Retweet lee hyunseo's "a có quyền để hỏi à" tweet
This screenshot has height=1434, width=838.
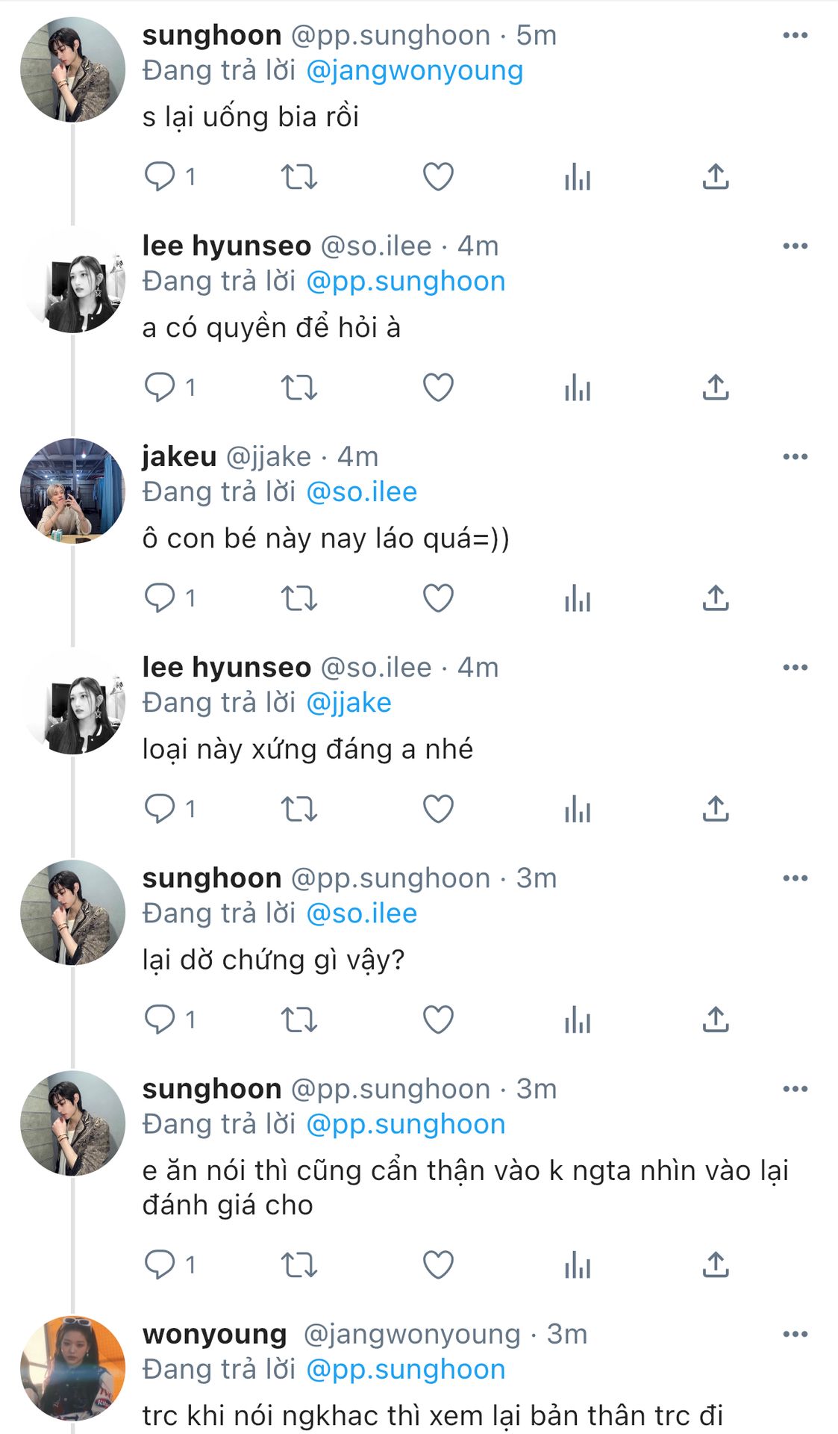[x=299, y=388]
